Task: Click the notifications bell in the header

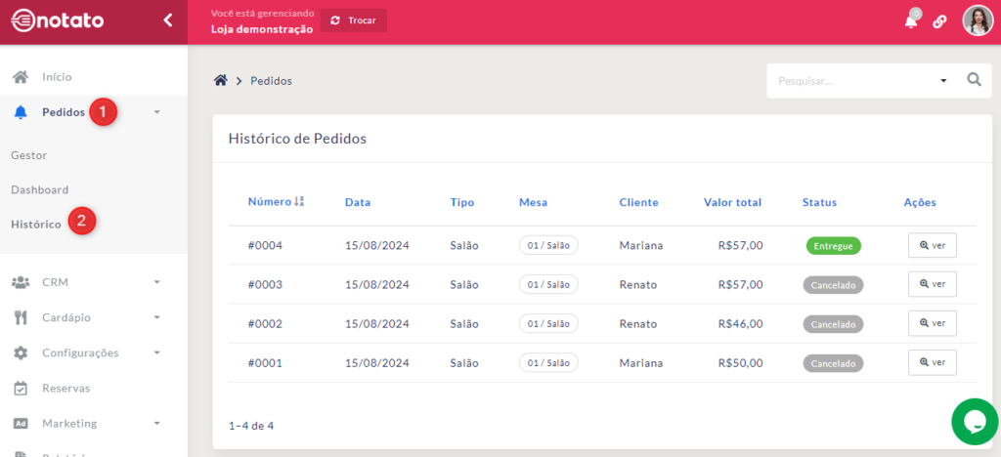Action: [x=911, y=21]
